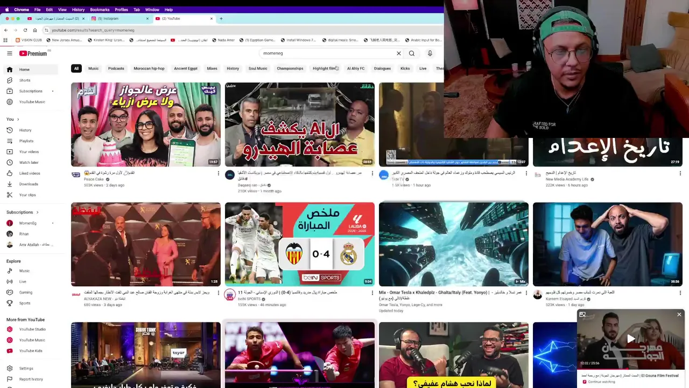Click the Chrome home button
Image resolution: width=689 pixels, height=388 pixels.
point(35,30)
